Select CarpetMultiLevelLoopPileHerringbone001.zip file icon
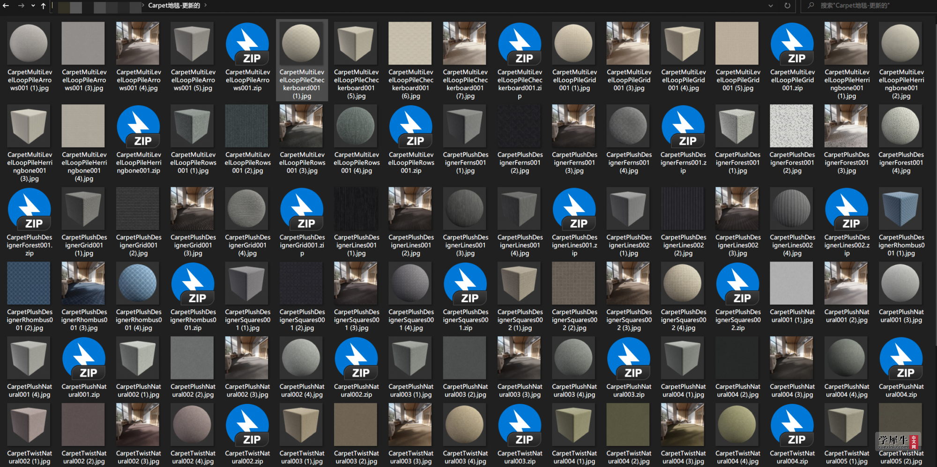Viewport: 937px width, 467px height. [x=138, y=126]
